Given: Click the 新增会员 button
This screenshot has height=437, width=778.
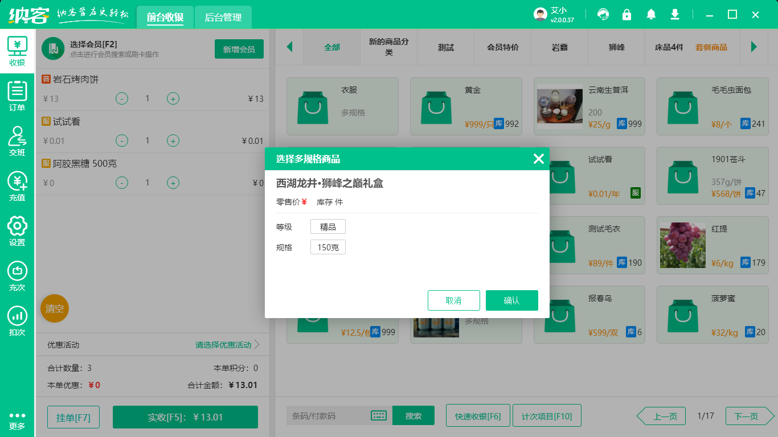Looking at the screenshot, I should 239,49.
